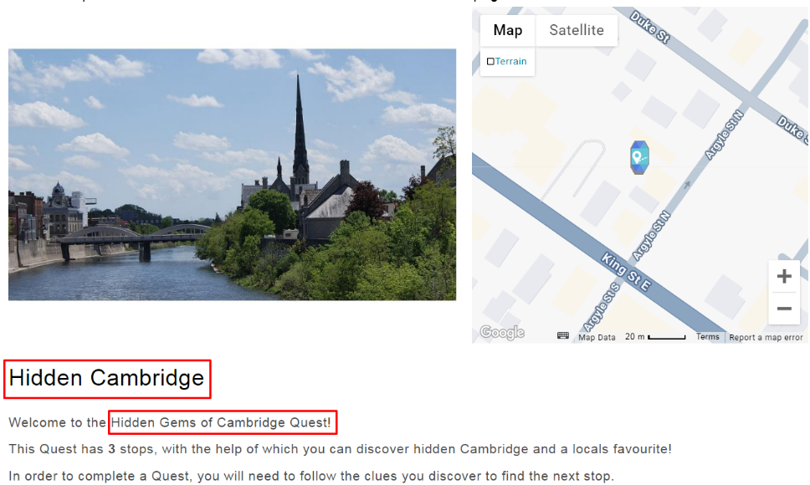The image size is (810, 485).
Task: Click Hidden Gems of Cambridge Quest text
Action: [x=221, y=422]
